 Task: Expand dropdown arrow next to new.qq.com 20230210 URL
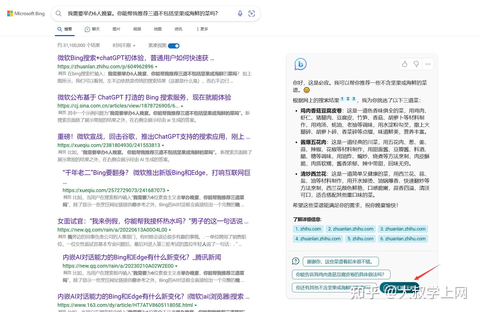coord(176,266)
